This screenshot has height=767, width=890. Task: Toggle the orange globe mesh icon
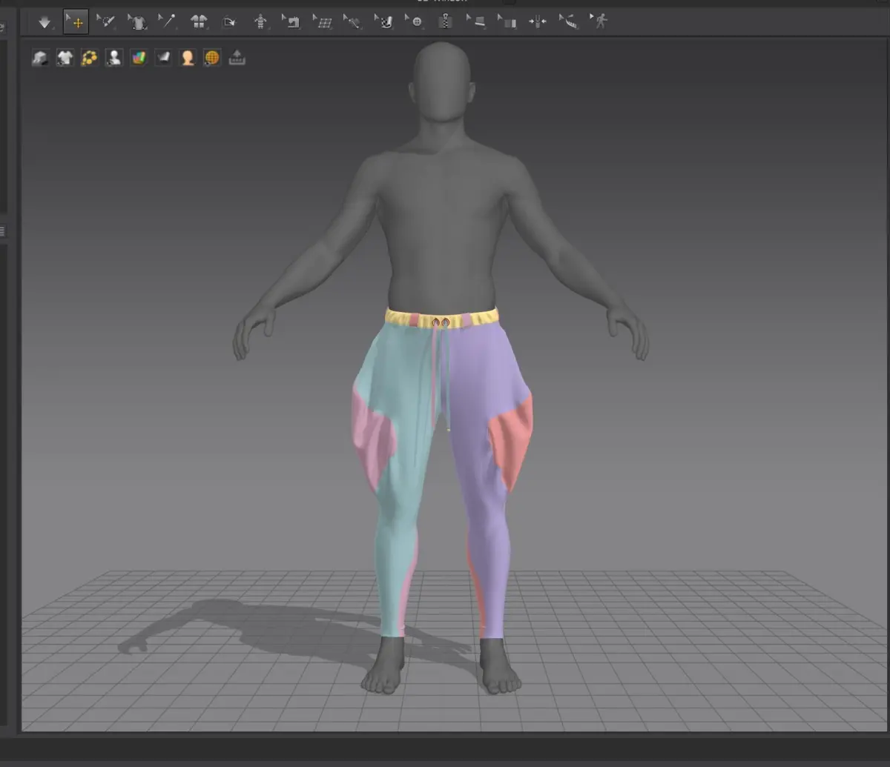[212, 58]
